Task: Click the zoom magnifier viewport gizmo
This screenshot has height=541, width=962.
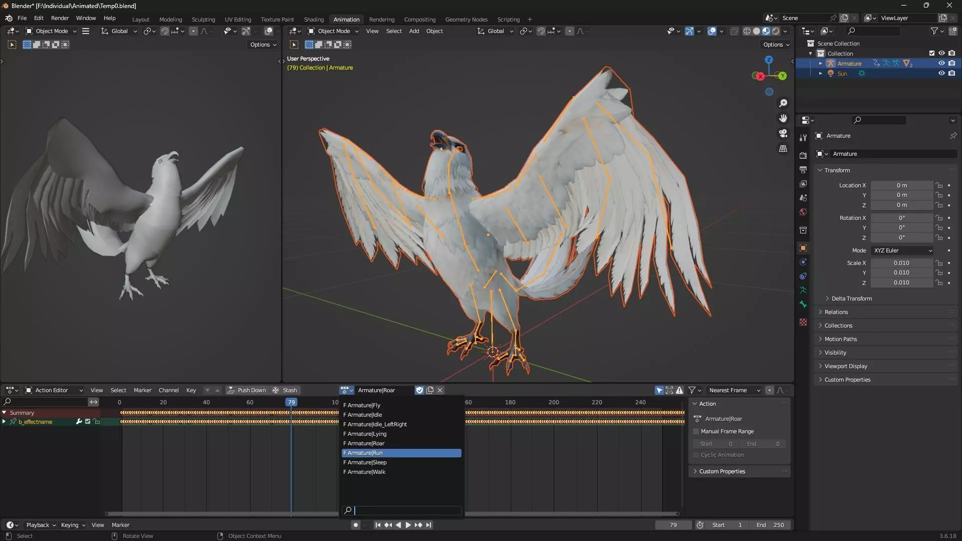Action: click(783, 103)
